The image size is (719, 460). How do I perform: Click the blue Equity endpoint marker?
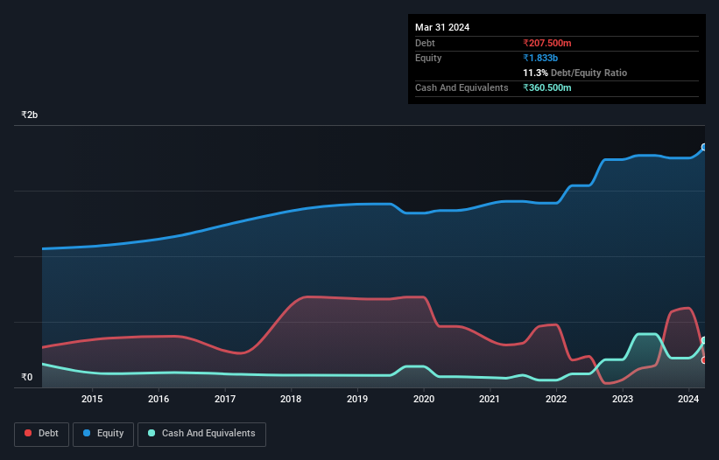pyautogui.click(x=704, y=147)
